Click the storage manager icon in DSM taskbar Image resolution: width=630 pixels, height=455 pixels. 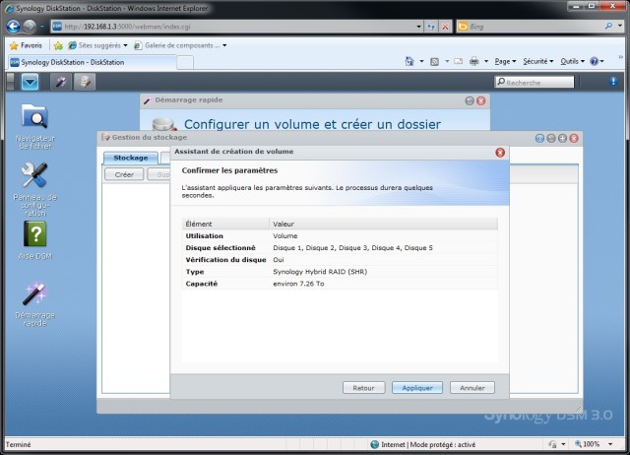(x=85, y=82)
